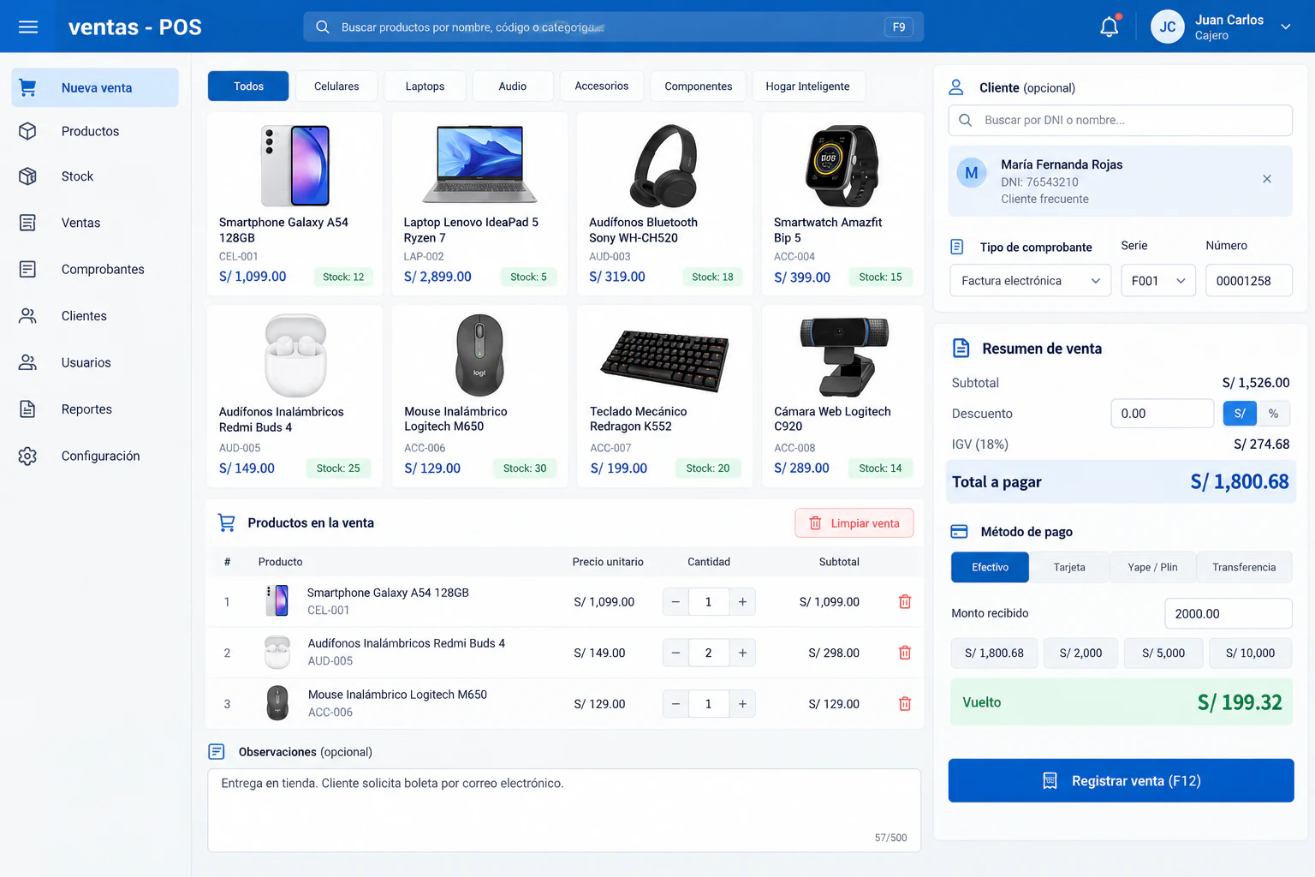Click the customer DNI search field
The height and width of the screenshot is (877, 1315).
(1121, 120)
